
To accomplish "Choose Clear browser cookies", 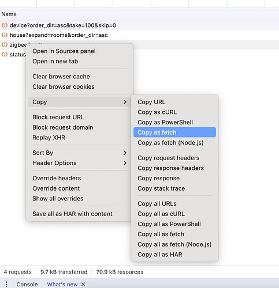I will click(x=80, y=86).
